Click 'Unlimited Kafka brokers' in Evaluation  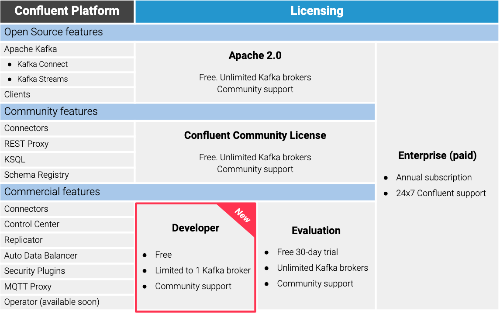pyautogui.click(x=322, y=268)
